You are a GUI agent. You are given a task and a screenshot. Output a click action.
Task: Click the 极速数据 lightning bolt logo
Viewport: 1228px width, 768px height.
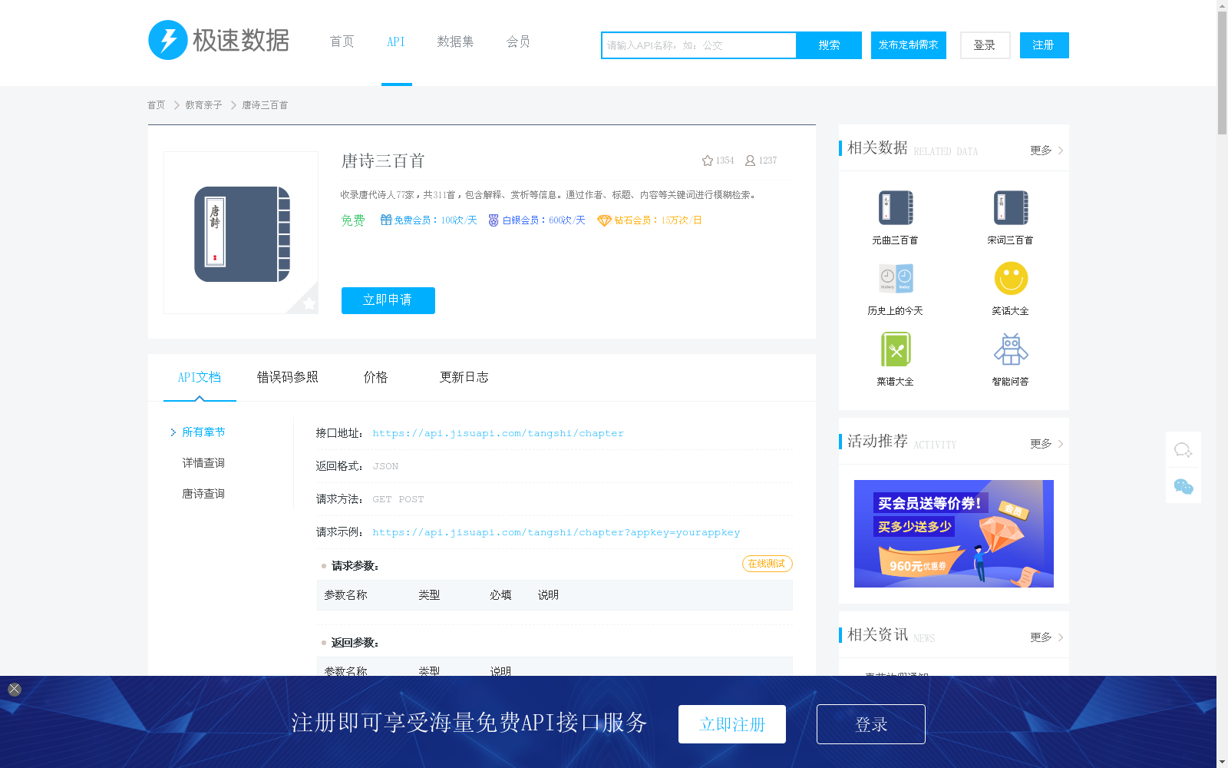(168, 40)
